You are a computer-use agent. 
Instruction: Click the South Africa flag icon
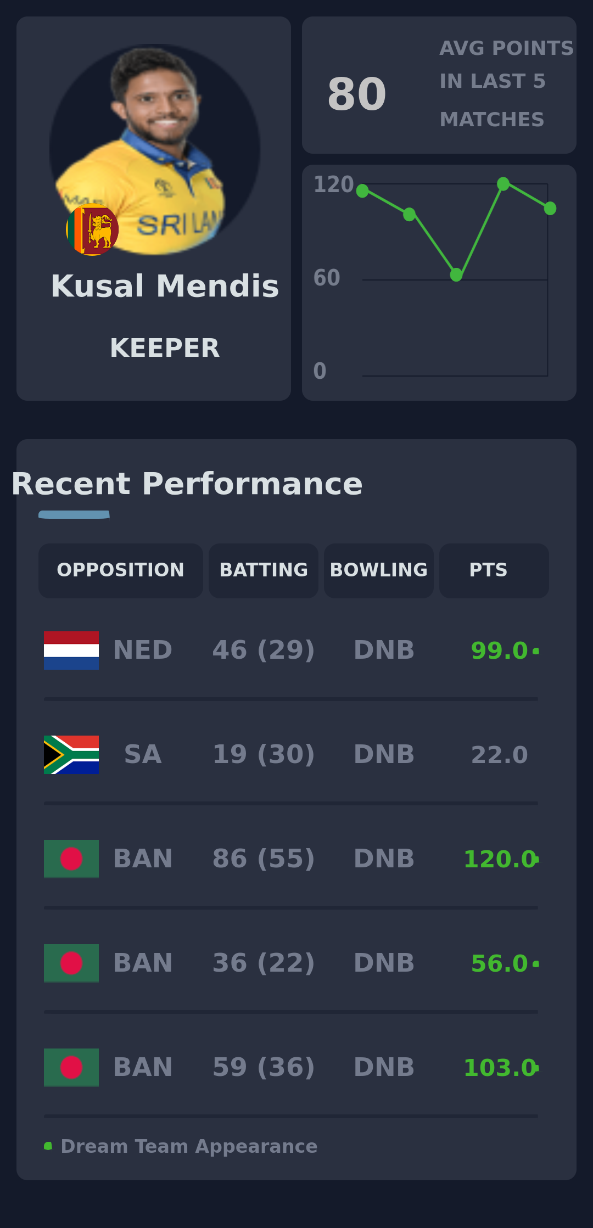point(71,755)
